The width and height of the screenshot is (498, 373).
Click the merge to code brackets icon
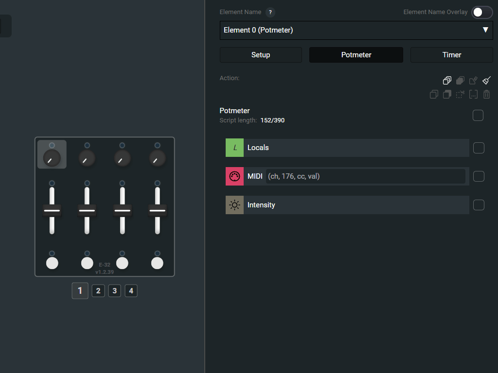[x=473, y=94]
